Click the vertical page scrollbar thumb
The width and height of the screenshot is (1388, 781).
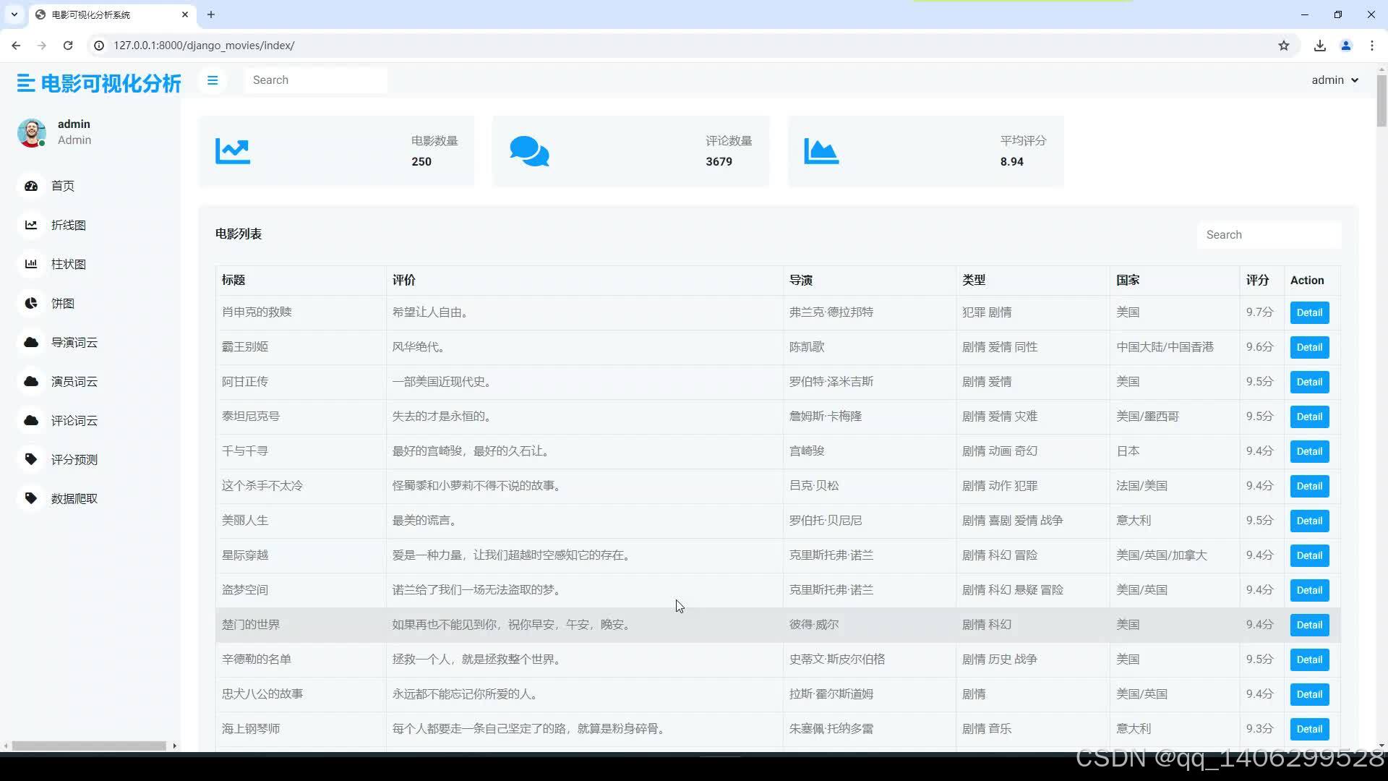point(1381,101)
